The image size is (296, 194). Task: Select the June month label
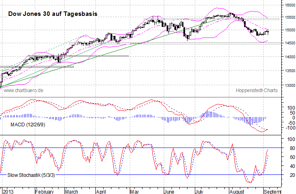pos(169,192)
